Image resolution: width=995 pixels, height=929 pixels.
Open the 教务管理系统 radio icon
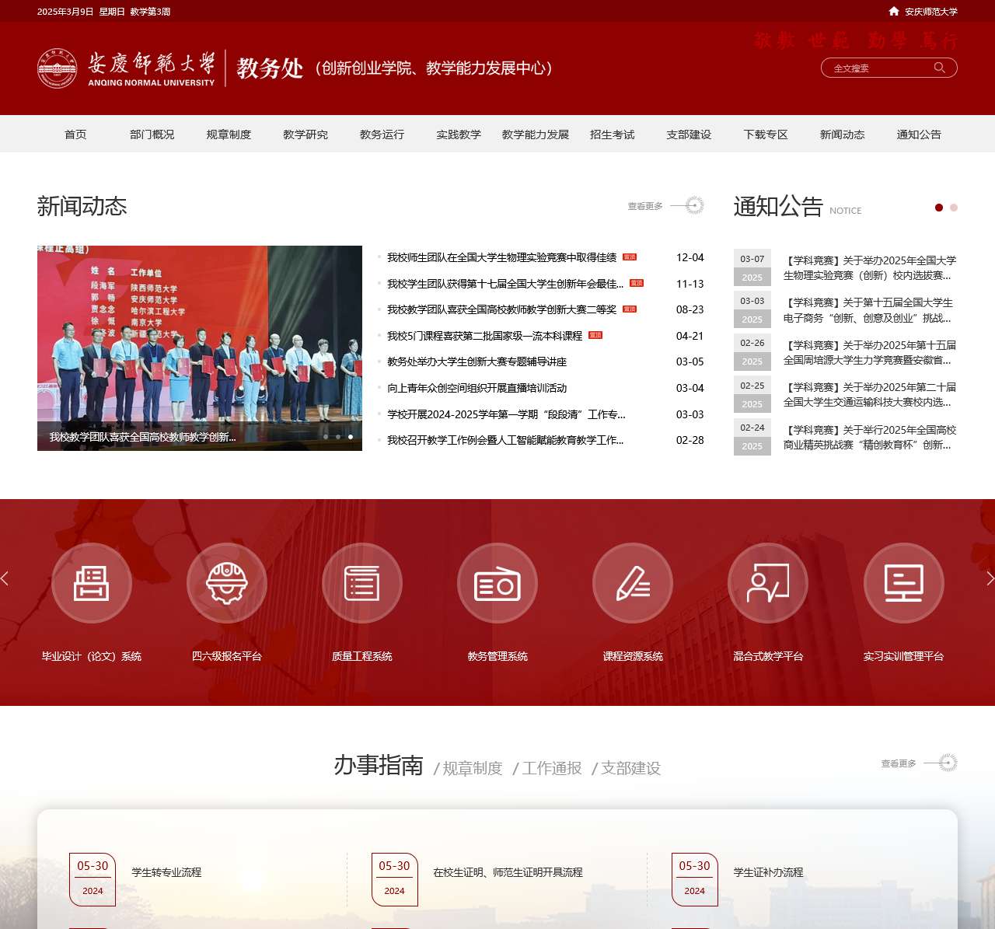497,583
